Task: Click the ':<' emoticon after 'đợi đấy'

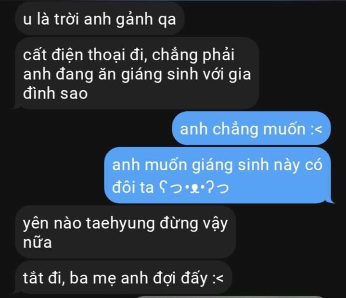Action: coord(218,278)
